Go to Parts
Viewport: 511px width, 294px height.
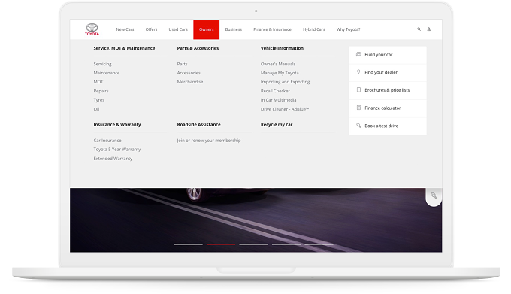[182, 64]
